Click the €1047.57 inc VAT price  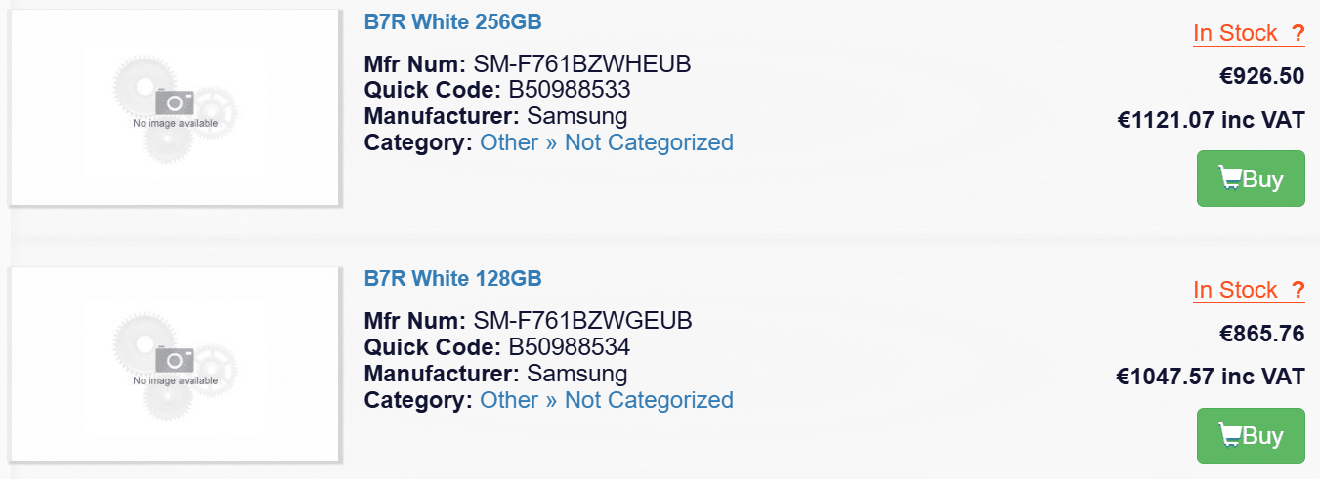tap(1211, 377)
